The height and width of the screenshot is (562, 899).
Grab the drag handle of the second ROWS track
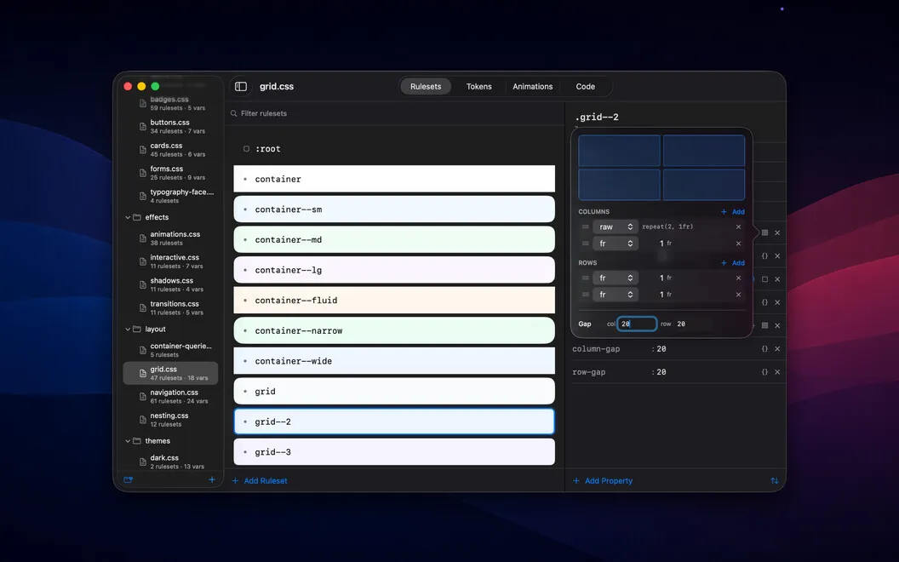click(586, 295)
